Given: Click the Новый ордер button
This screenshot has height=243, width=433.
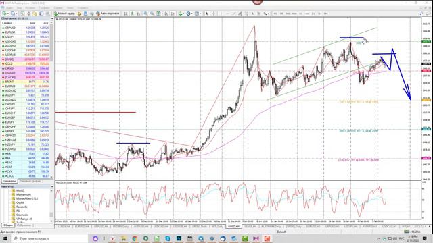Looking at the screenshot, I should [x=64, y=13].
